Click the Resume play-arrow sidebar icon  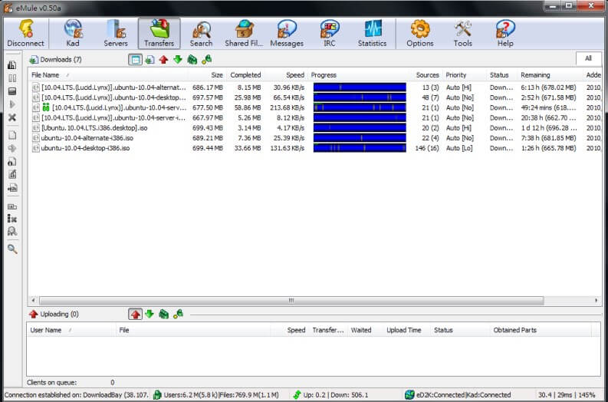(x=12, y=104)
